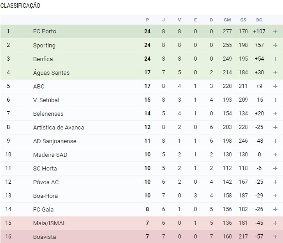The height and width of the screenshot is (243, 283).
Task: Select the Benfica team name
Action: coord(43,59)
